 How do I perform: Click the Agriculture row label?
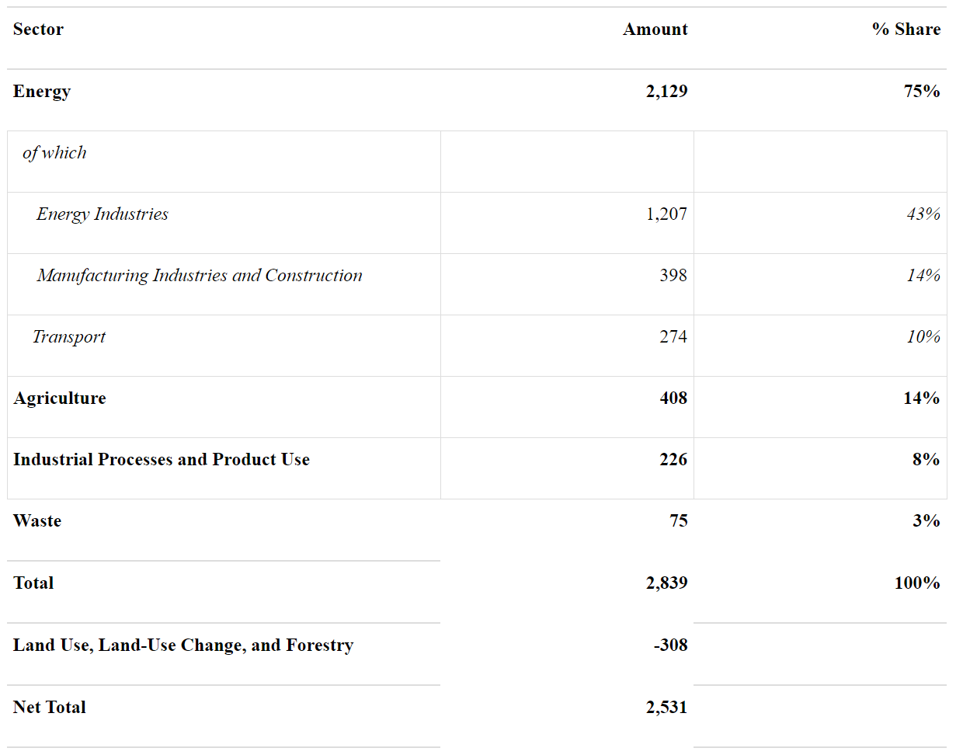60,398
